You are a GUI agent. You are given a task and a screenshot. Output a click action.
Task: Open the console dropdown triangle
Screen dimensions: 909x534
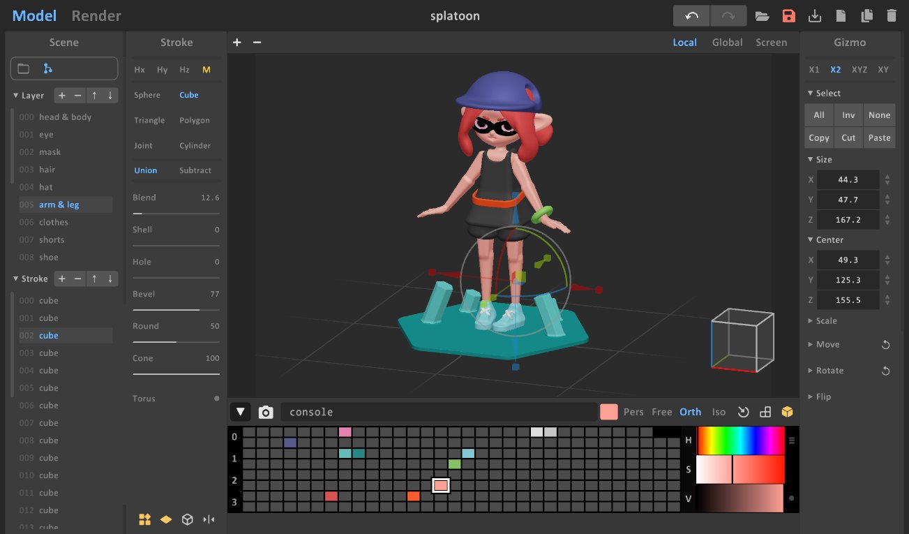point(241,412)
